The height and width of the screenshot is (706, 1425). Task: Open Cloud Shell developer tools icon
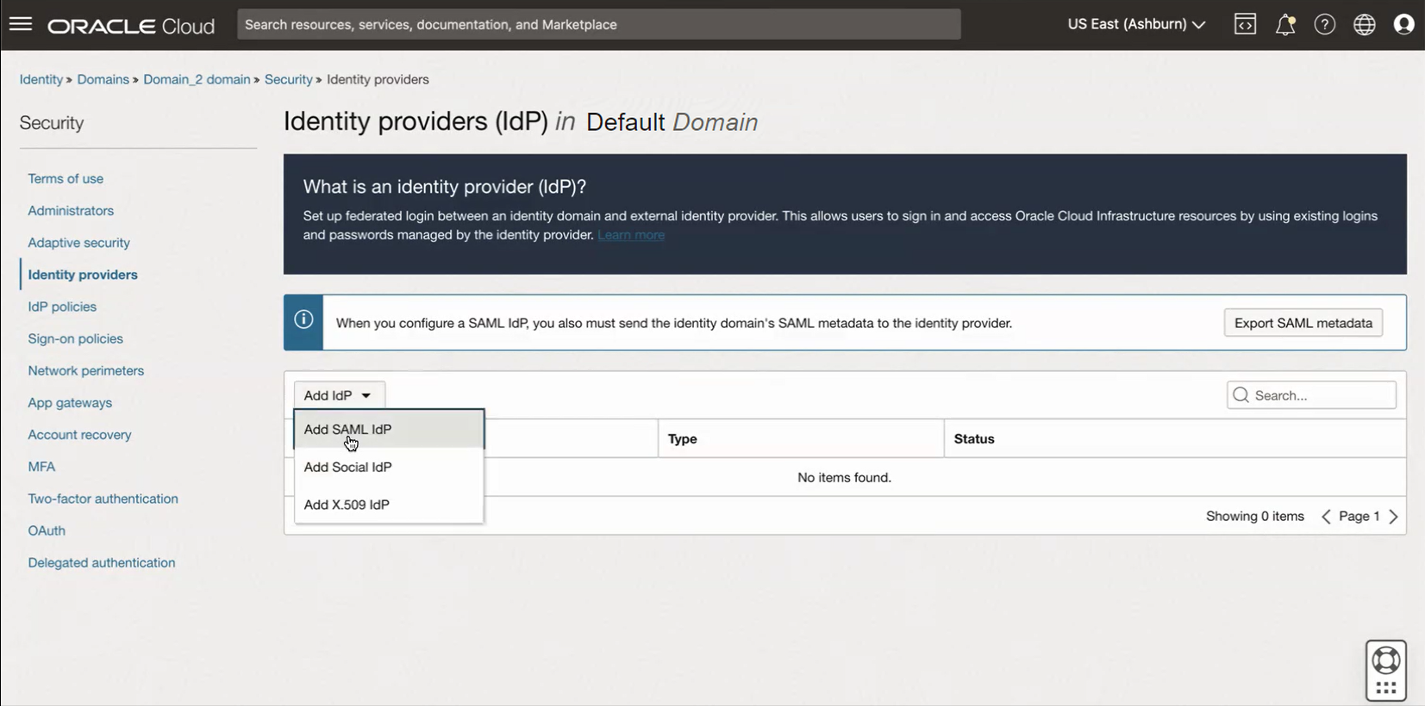1245,24
